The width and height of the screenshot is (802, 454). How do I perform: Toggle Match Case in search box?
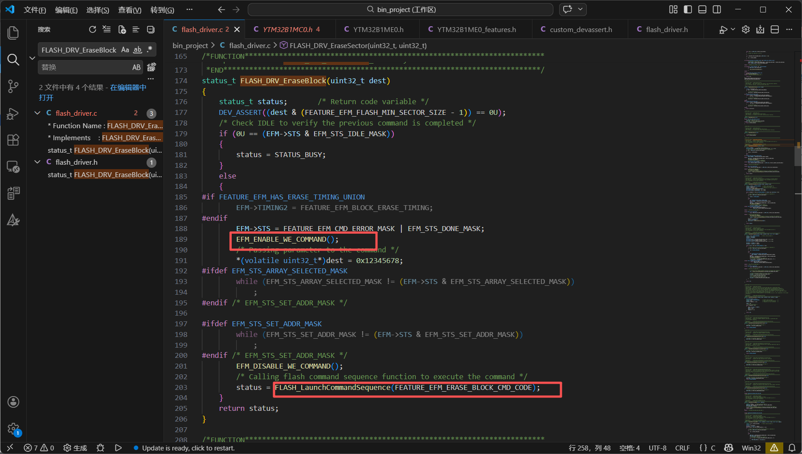click(125, 50)
